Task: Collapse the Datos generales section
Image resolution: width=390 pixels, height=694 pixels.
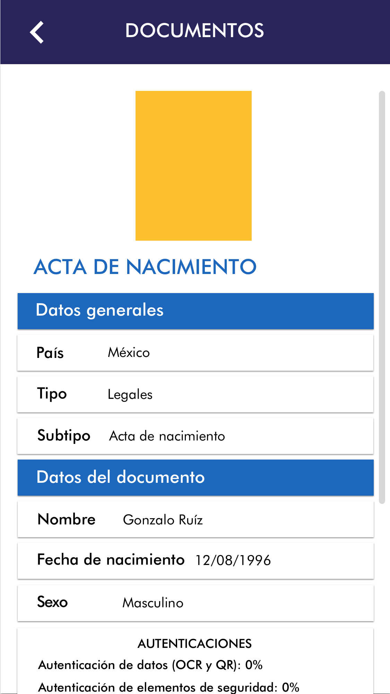Action: point(196,311)
